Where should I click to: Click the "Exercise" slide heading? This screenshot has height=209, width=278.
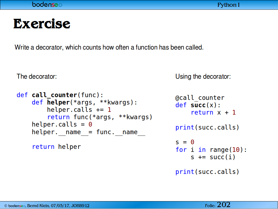pyautogui.click(x=42, y=24)
